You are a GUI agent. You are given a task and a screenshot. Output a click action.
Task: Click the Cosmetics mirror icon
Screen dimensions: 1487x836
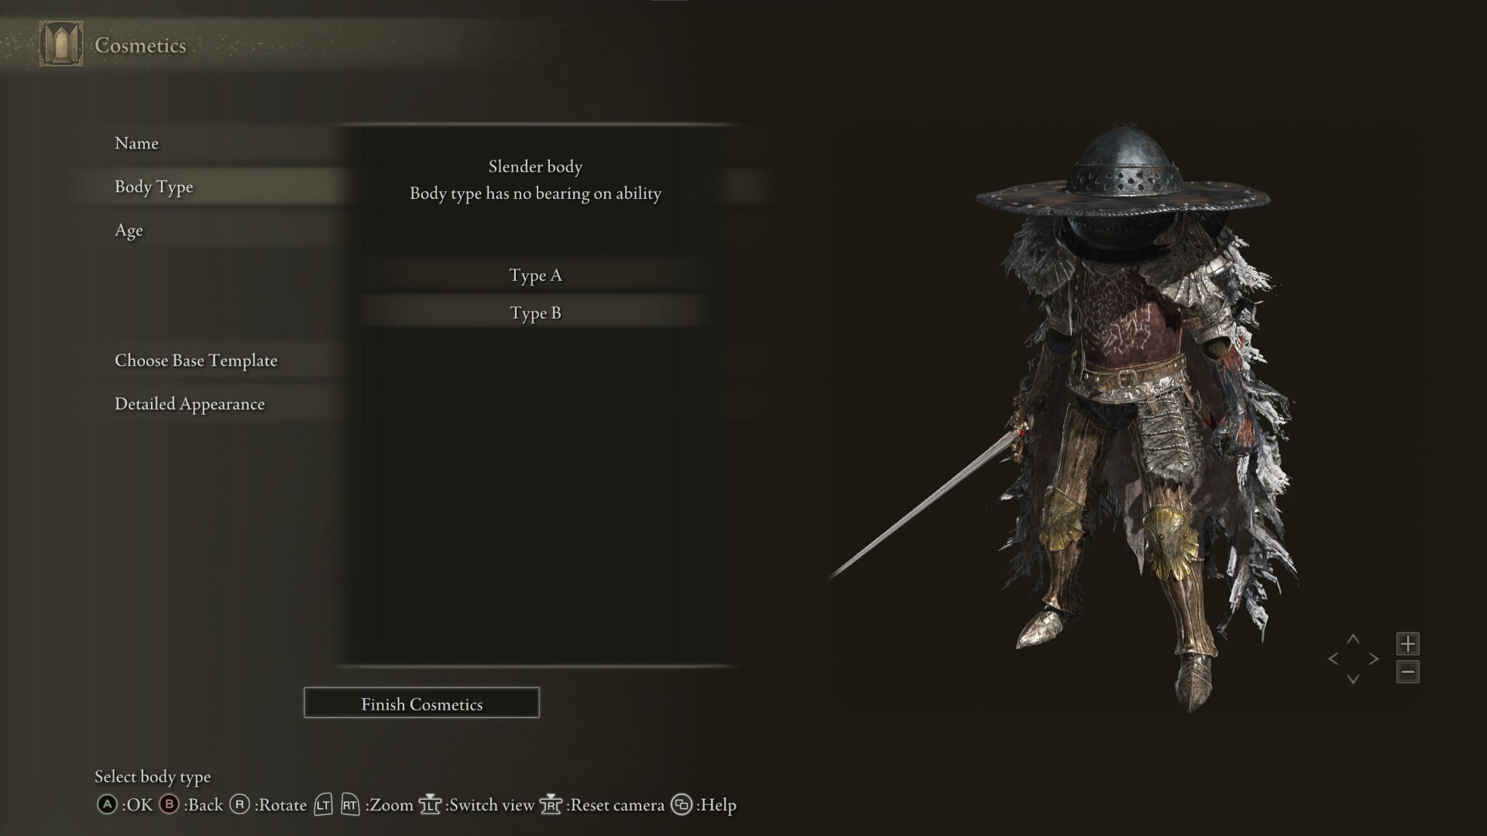click(x=61, y=44)
